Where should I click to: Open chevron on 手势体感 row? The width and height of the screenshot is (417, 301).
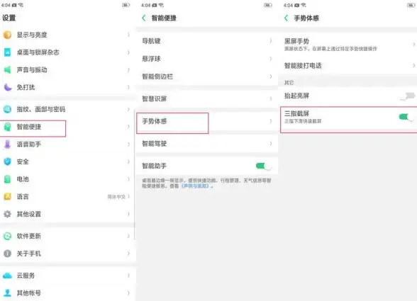click(x=271, y=121)
